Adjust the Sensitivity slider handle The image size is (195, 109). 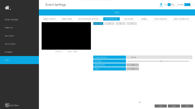[x=161, y=61]
